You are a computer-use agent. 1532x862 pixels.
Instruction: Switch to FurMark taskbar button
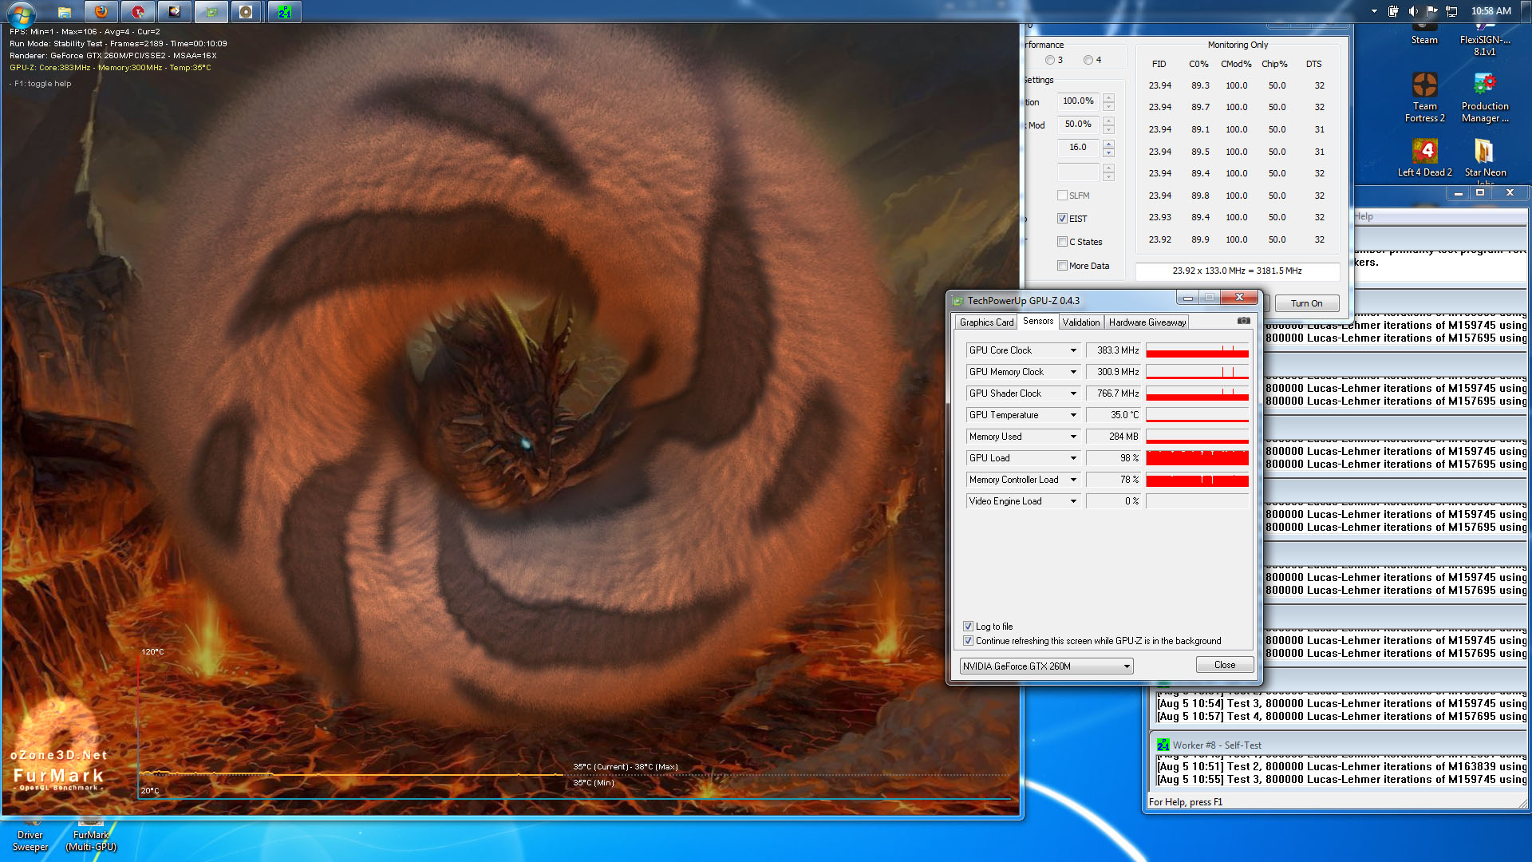click(247, 11)
